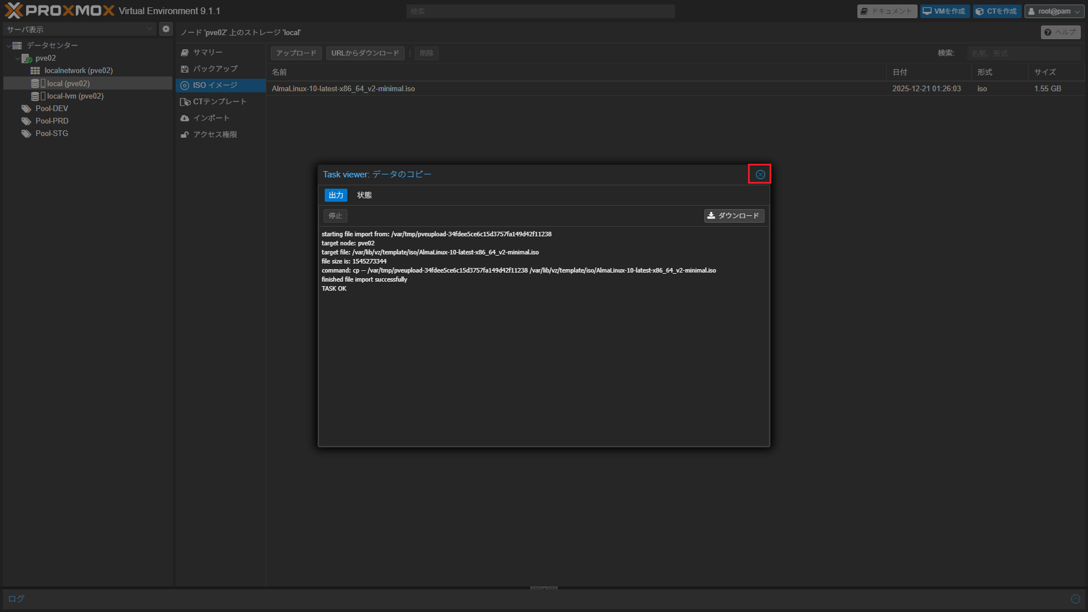Viewport: 1088px width, 612px height.
Task: Open the CTテンプレート section
Action: pos(219,101)
